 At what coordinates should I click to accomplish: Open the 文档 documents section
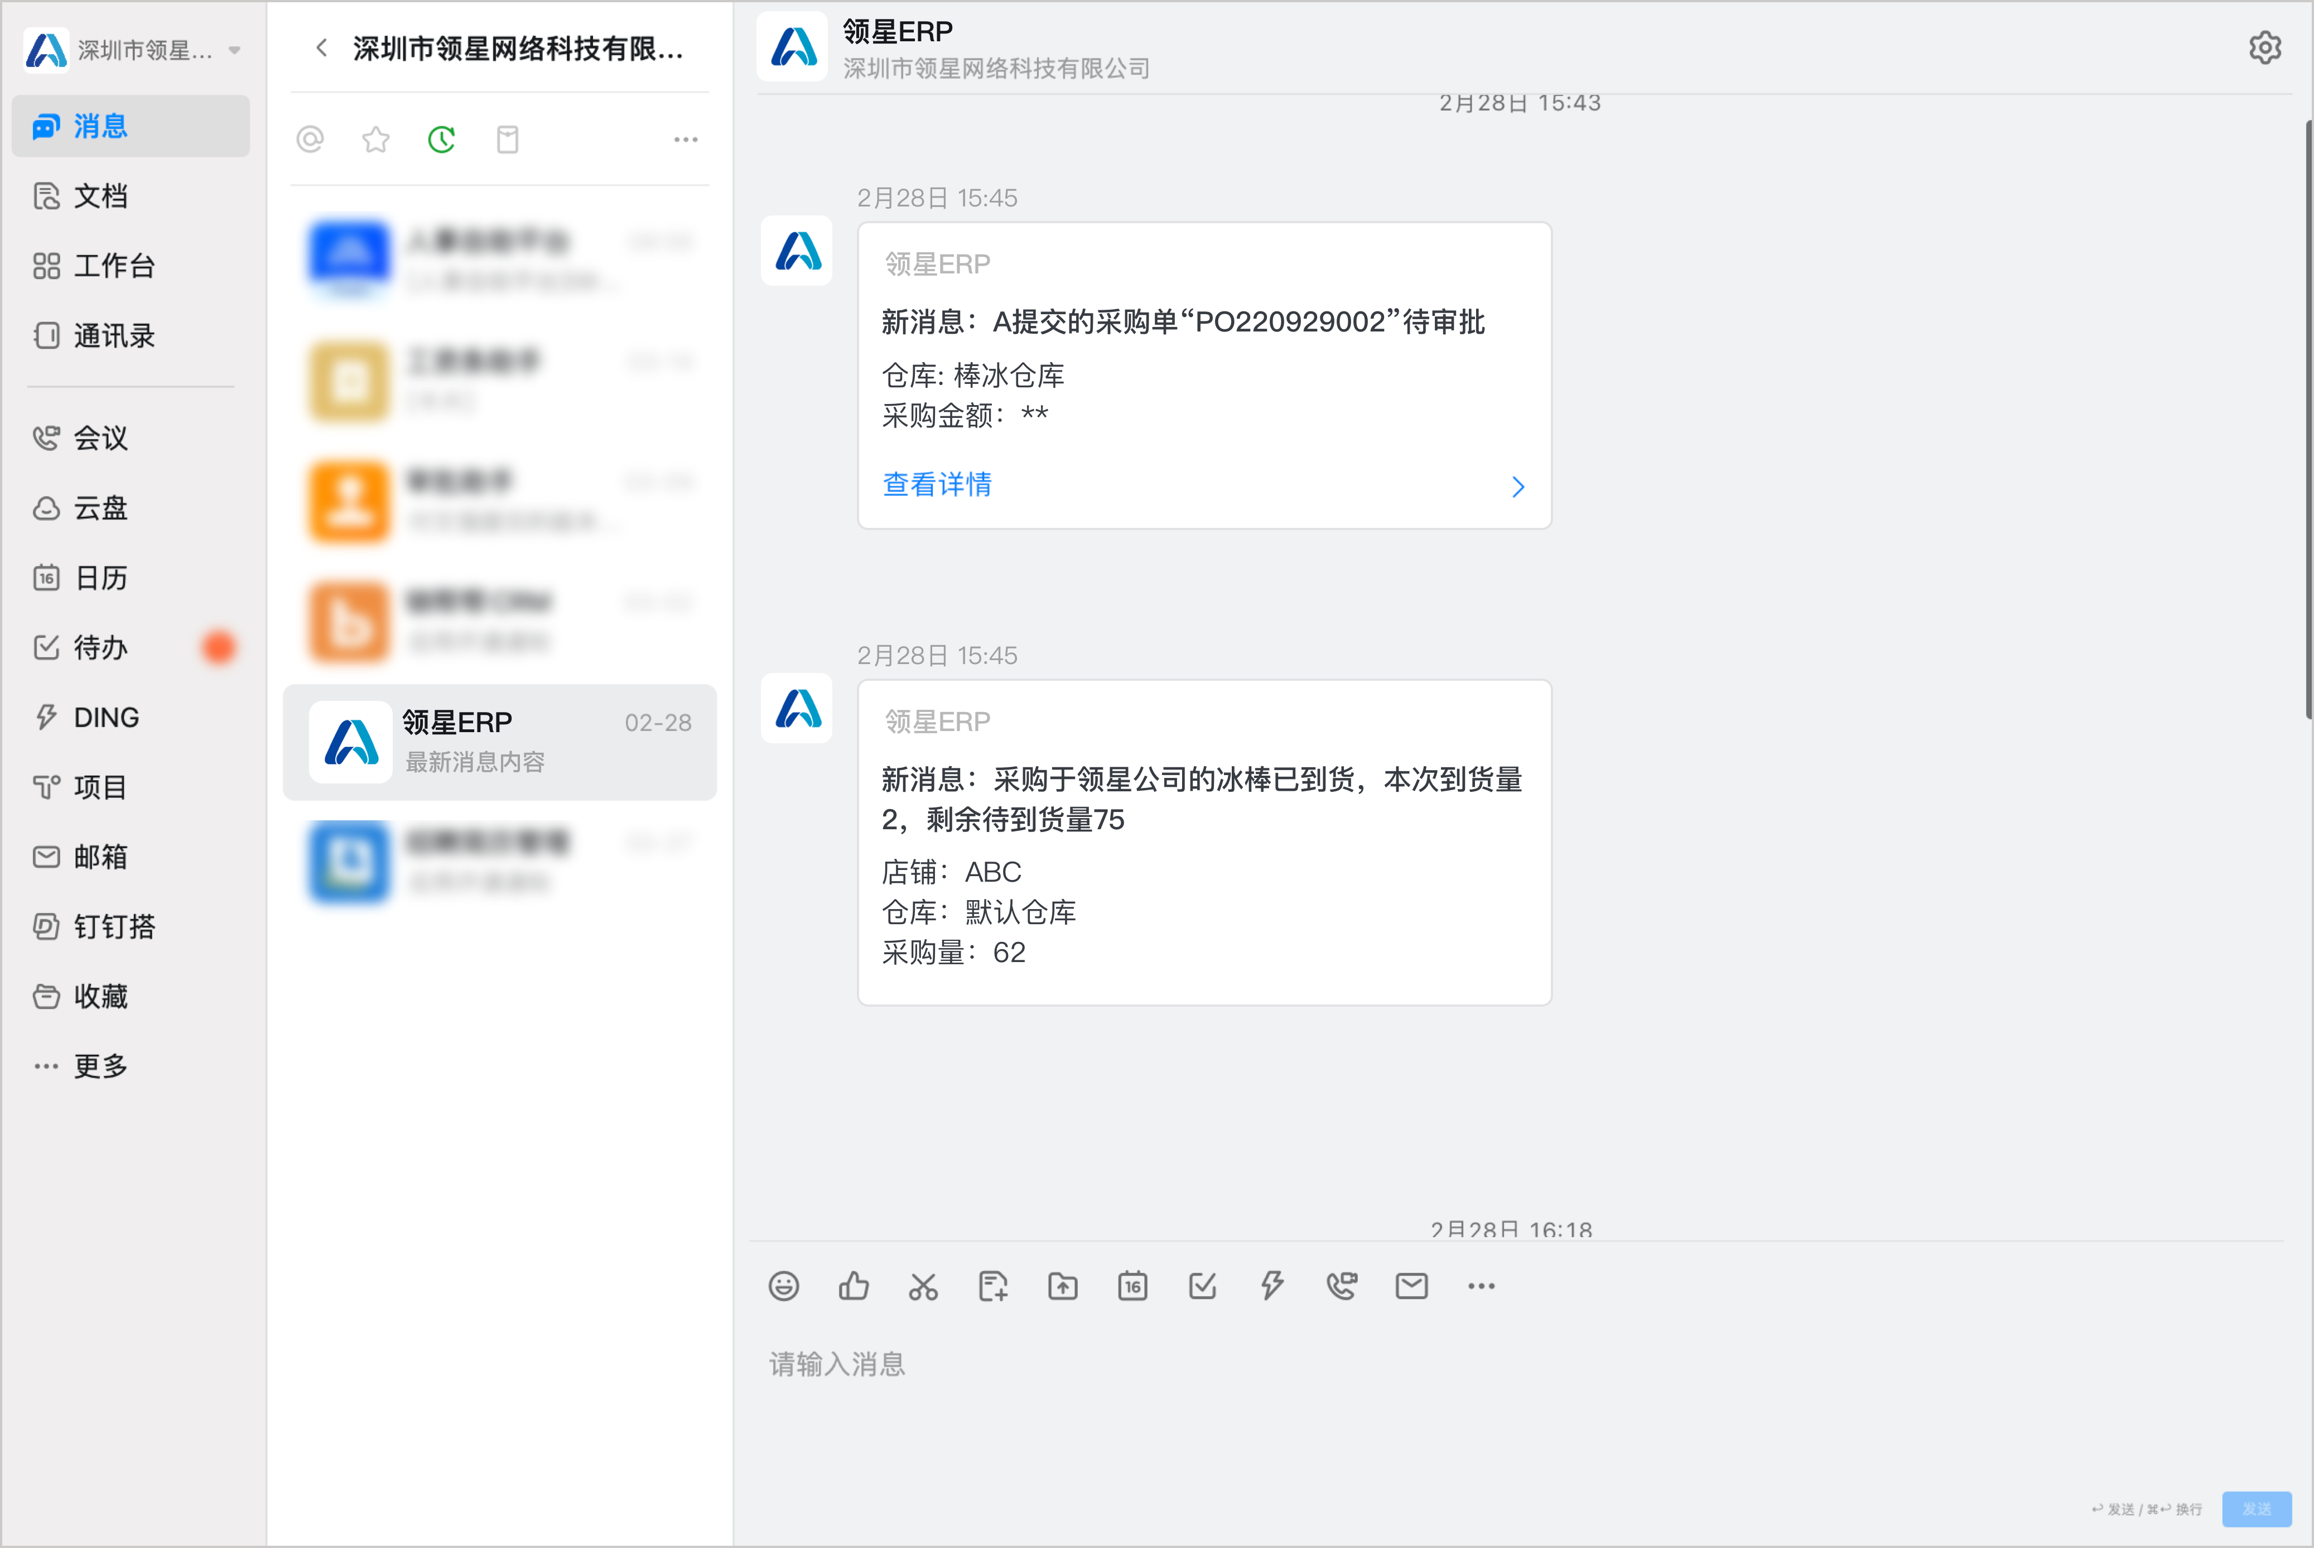(x=130, y=195)
